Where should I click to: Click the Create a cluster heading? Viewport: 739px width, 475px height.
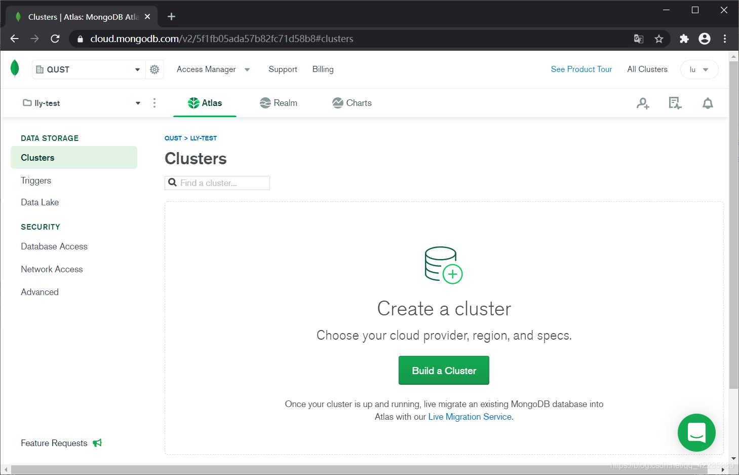(x=444, y=309)
